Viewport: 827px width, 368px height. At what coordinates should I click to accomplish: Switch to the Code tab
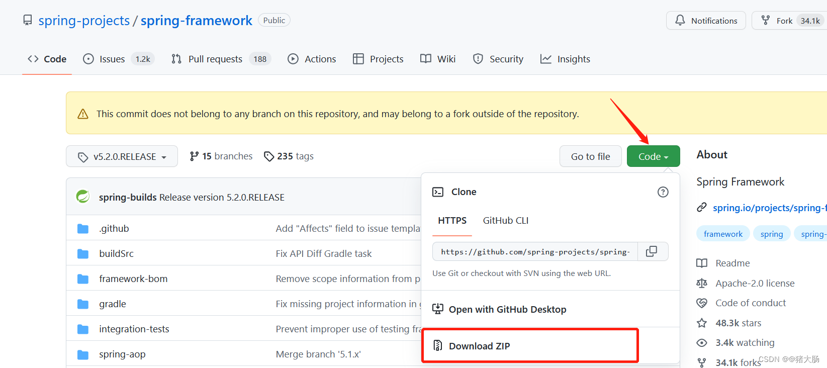coord(47,59)
